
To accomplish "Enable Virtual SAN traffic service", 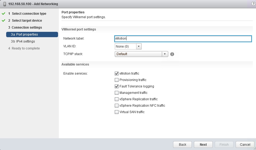I will click(x=117, y=112).
